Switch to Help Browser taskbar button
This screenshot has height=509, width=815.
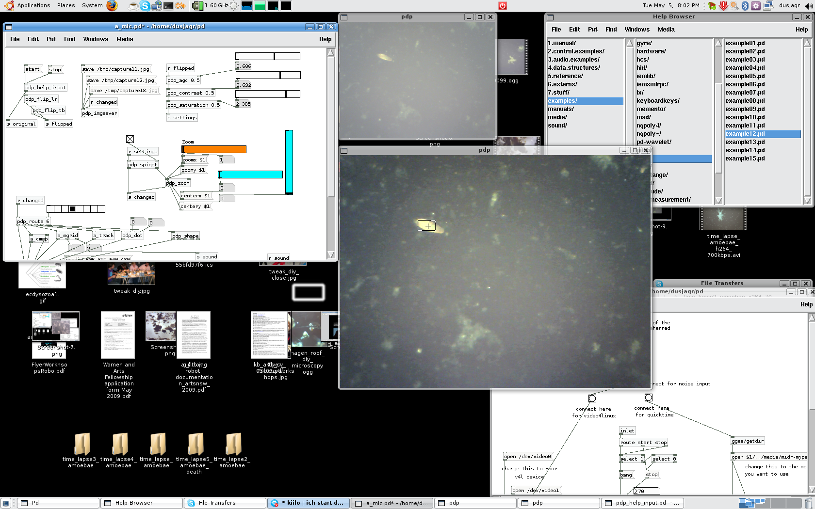[x=142, y=503]
